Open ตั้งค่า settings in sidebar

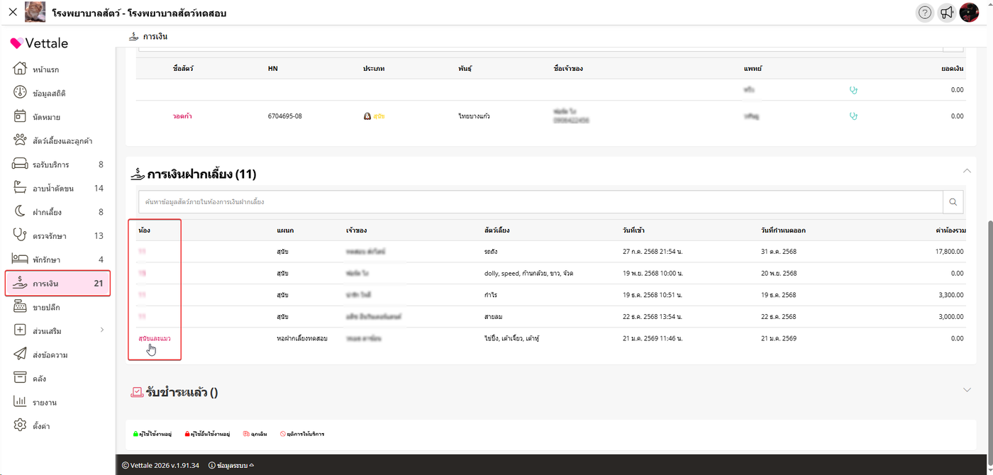click(41, 426)
